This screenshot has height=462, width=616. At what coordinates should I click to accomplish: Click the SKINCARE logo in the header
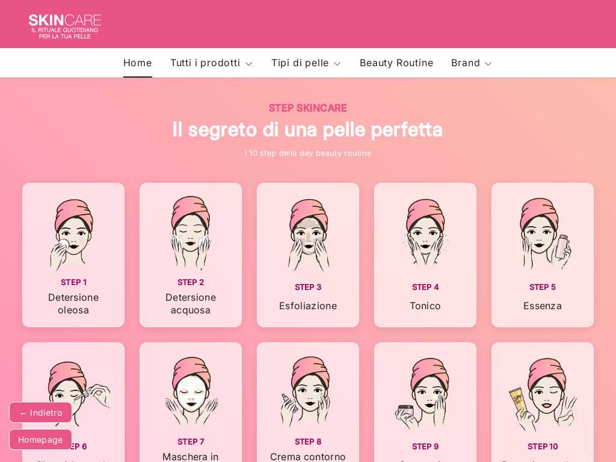click(x=65, y=26)
